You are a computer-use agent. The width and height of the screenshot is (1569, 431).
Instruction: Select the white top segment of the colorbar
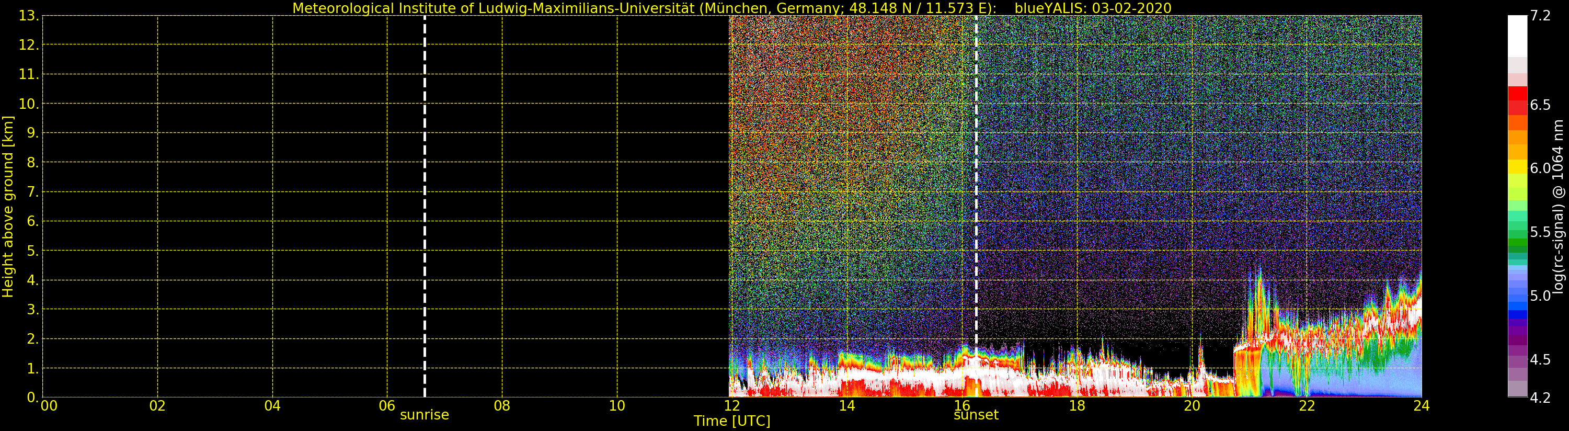(x=1517, y=33)
